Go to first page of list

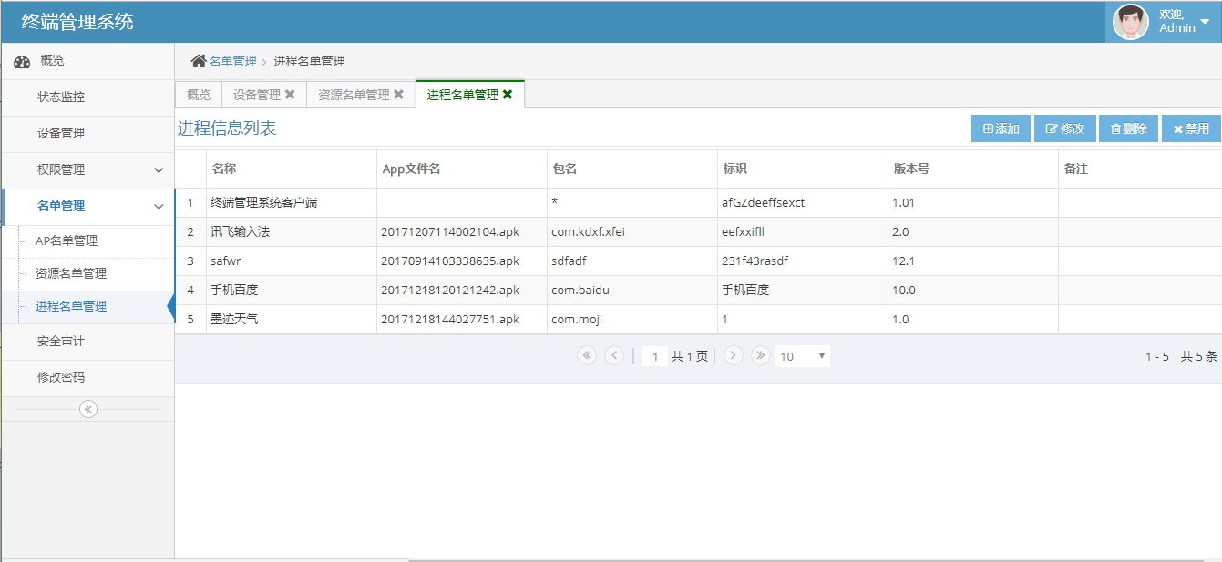click(587, 356)
